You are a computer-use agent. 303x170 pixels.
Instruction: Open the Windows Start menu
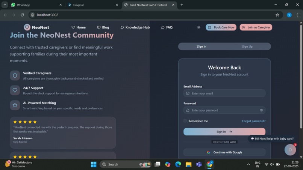coord(94,164)
